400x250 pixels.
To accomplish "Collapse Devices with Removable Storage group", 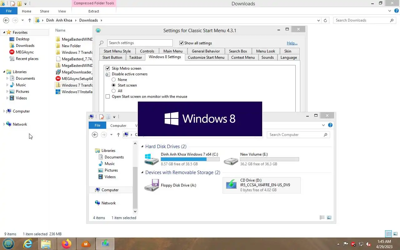I will (x=142, y=172).
